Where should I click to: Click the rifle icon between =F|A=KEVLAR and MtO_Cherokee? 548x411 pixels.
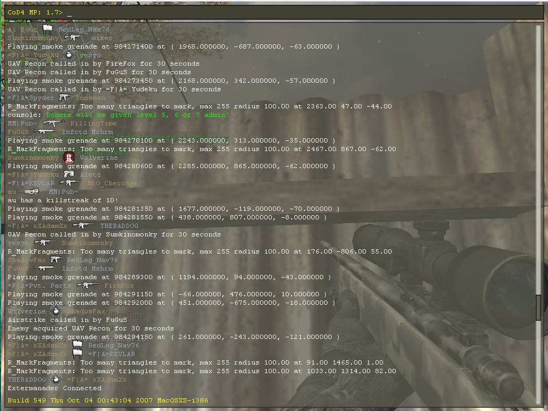click(71, 183)
